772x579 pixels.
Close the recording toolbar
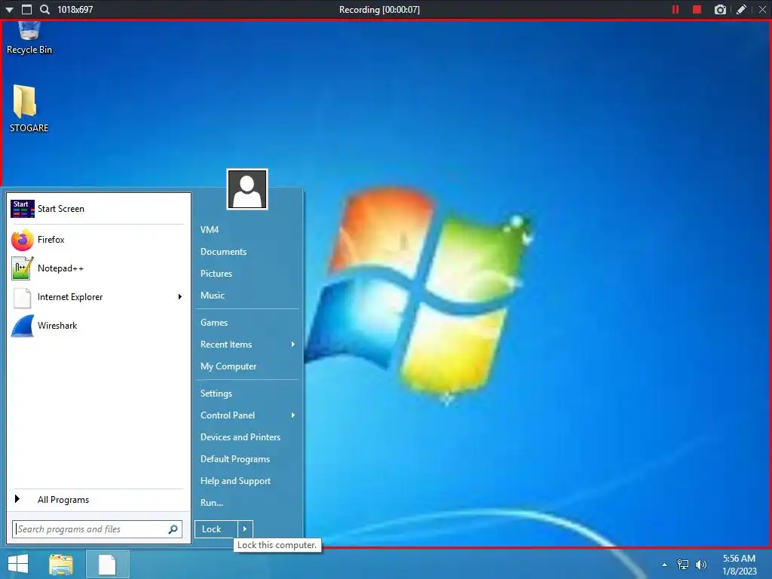pos(762,9)
